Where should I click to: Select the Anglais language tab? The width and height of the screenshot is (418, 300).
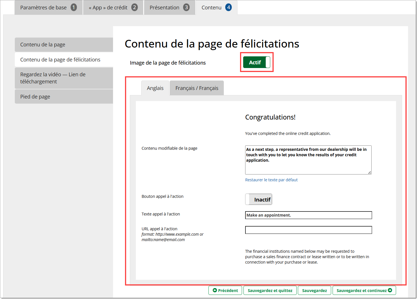point(155,88)
